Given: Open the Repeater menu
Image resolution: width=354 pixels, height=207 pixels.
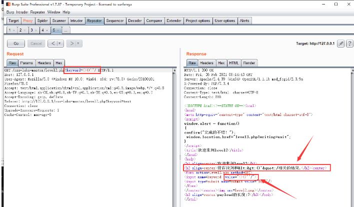Looking at the screenshot, I should 37,12.
